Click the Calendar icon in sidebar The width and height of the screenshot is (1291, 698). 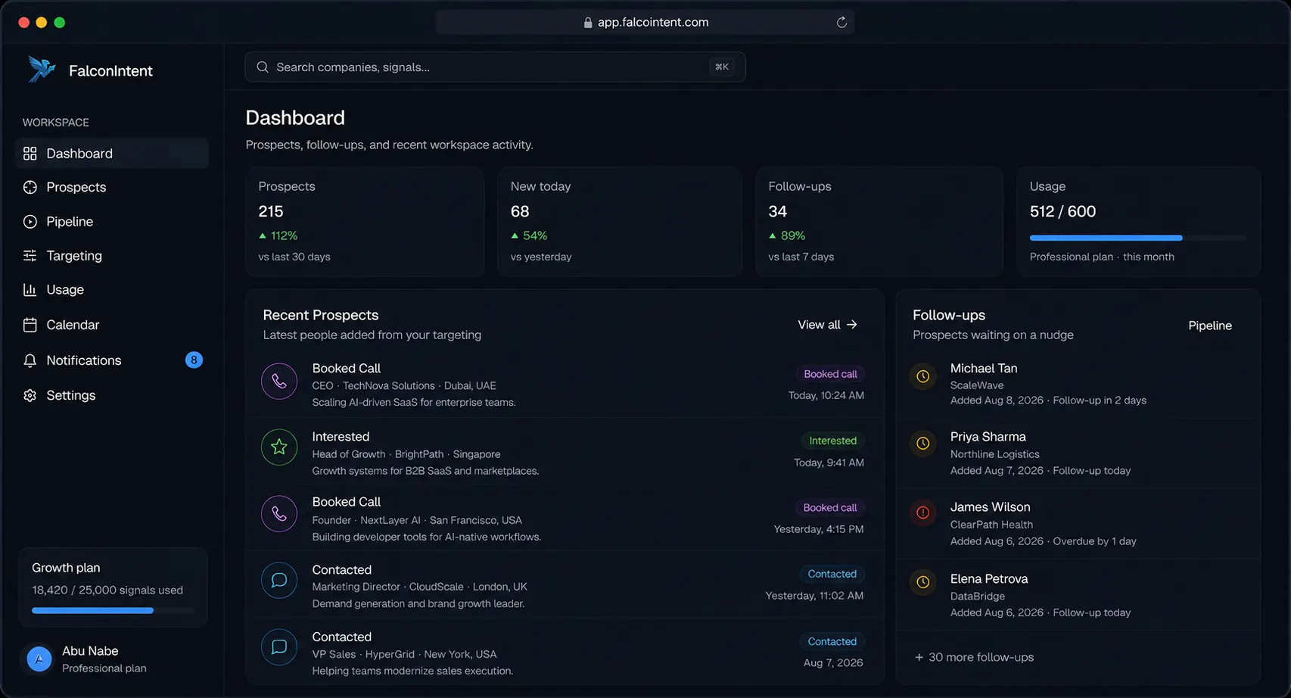(30, 325)
